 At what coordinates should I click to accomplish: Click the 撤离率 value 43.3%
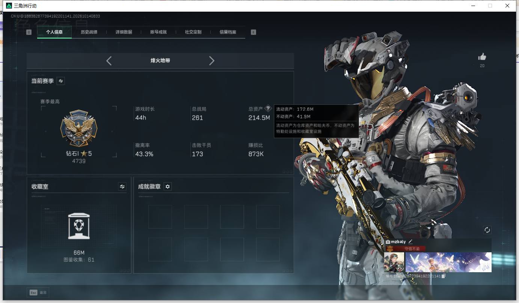point(145,154)
